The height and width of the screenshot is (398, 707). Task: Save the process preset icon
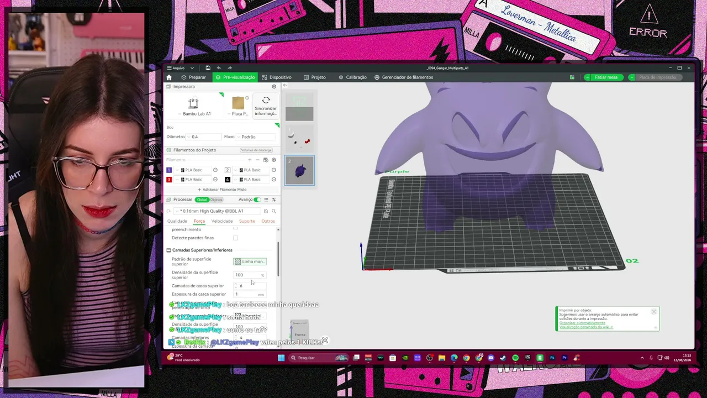click(266, 211)
